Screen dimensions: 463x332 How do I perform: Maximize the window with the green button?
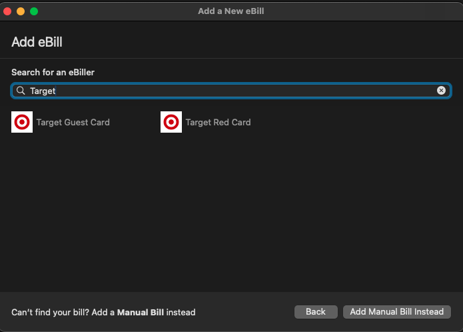coord(34,11)
